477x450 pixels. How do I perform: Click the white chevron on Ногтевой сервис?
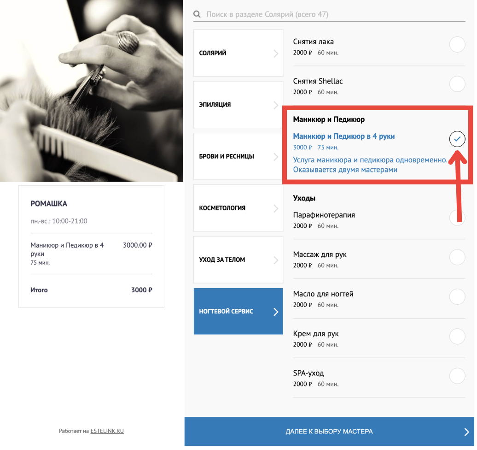pos(276,312)
